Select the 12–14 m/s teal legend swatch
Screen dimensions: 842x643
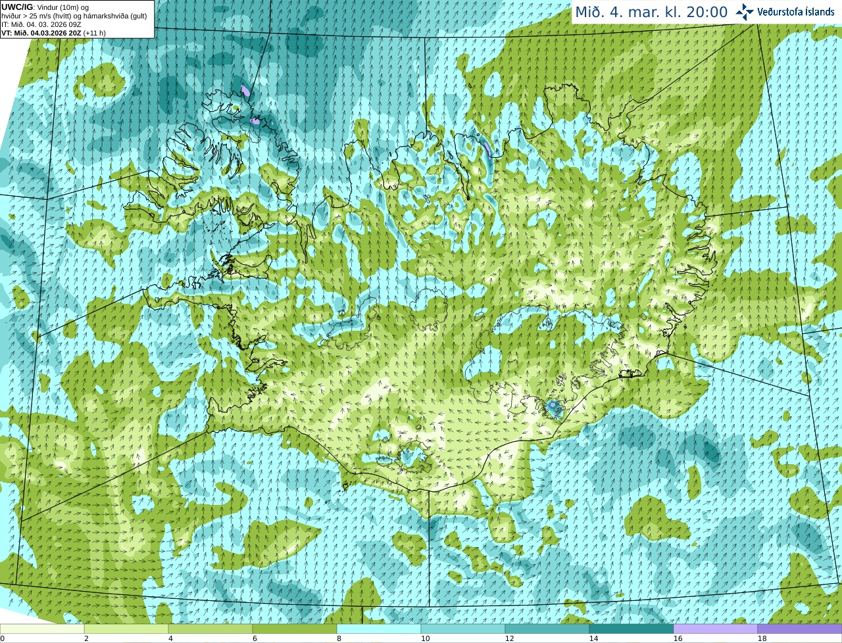(547, 629)
